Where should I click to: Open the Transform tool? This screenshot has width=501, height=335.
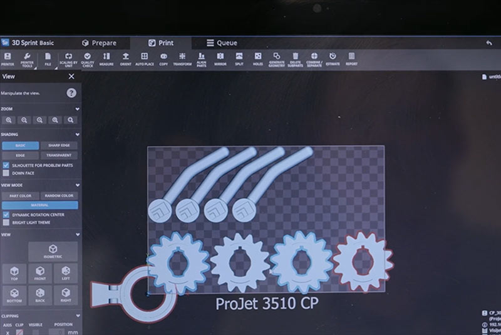[182, 59]
